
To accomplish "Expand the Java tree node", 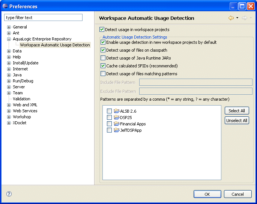I will coord(9,75).
